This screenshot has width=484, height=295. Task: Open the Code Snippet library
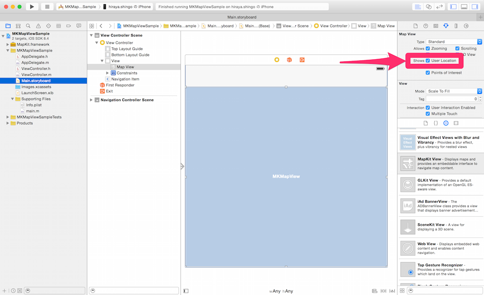pyautogui.click(x=435, y=123)
